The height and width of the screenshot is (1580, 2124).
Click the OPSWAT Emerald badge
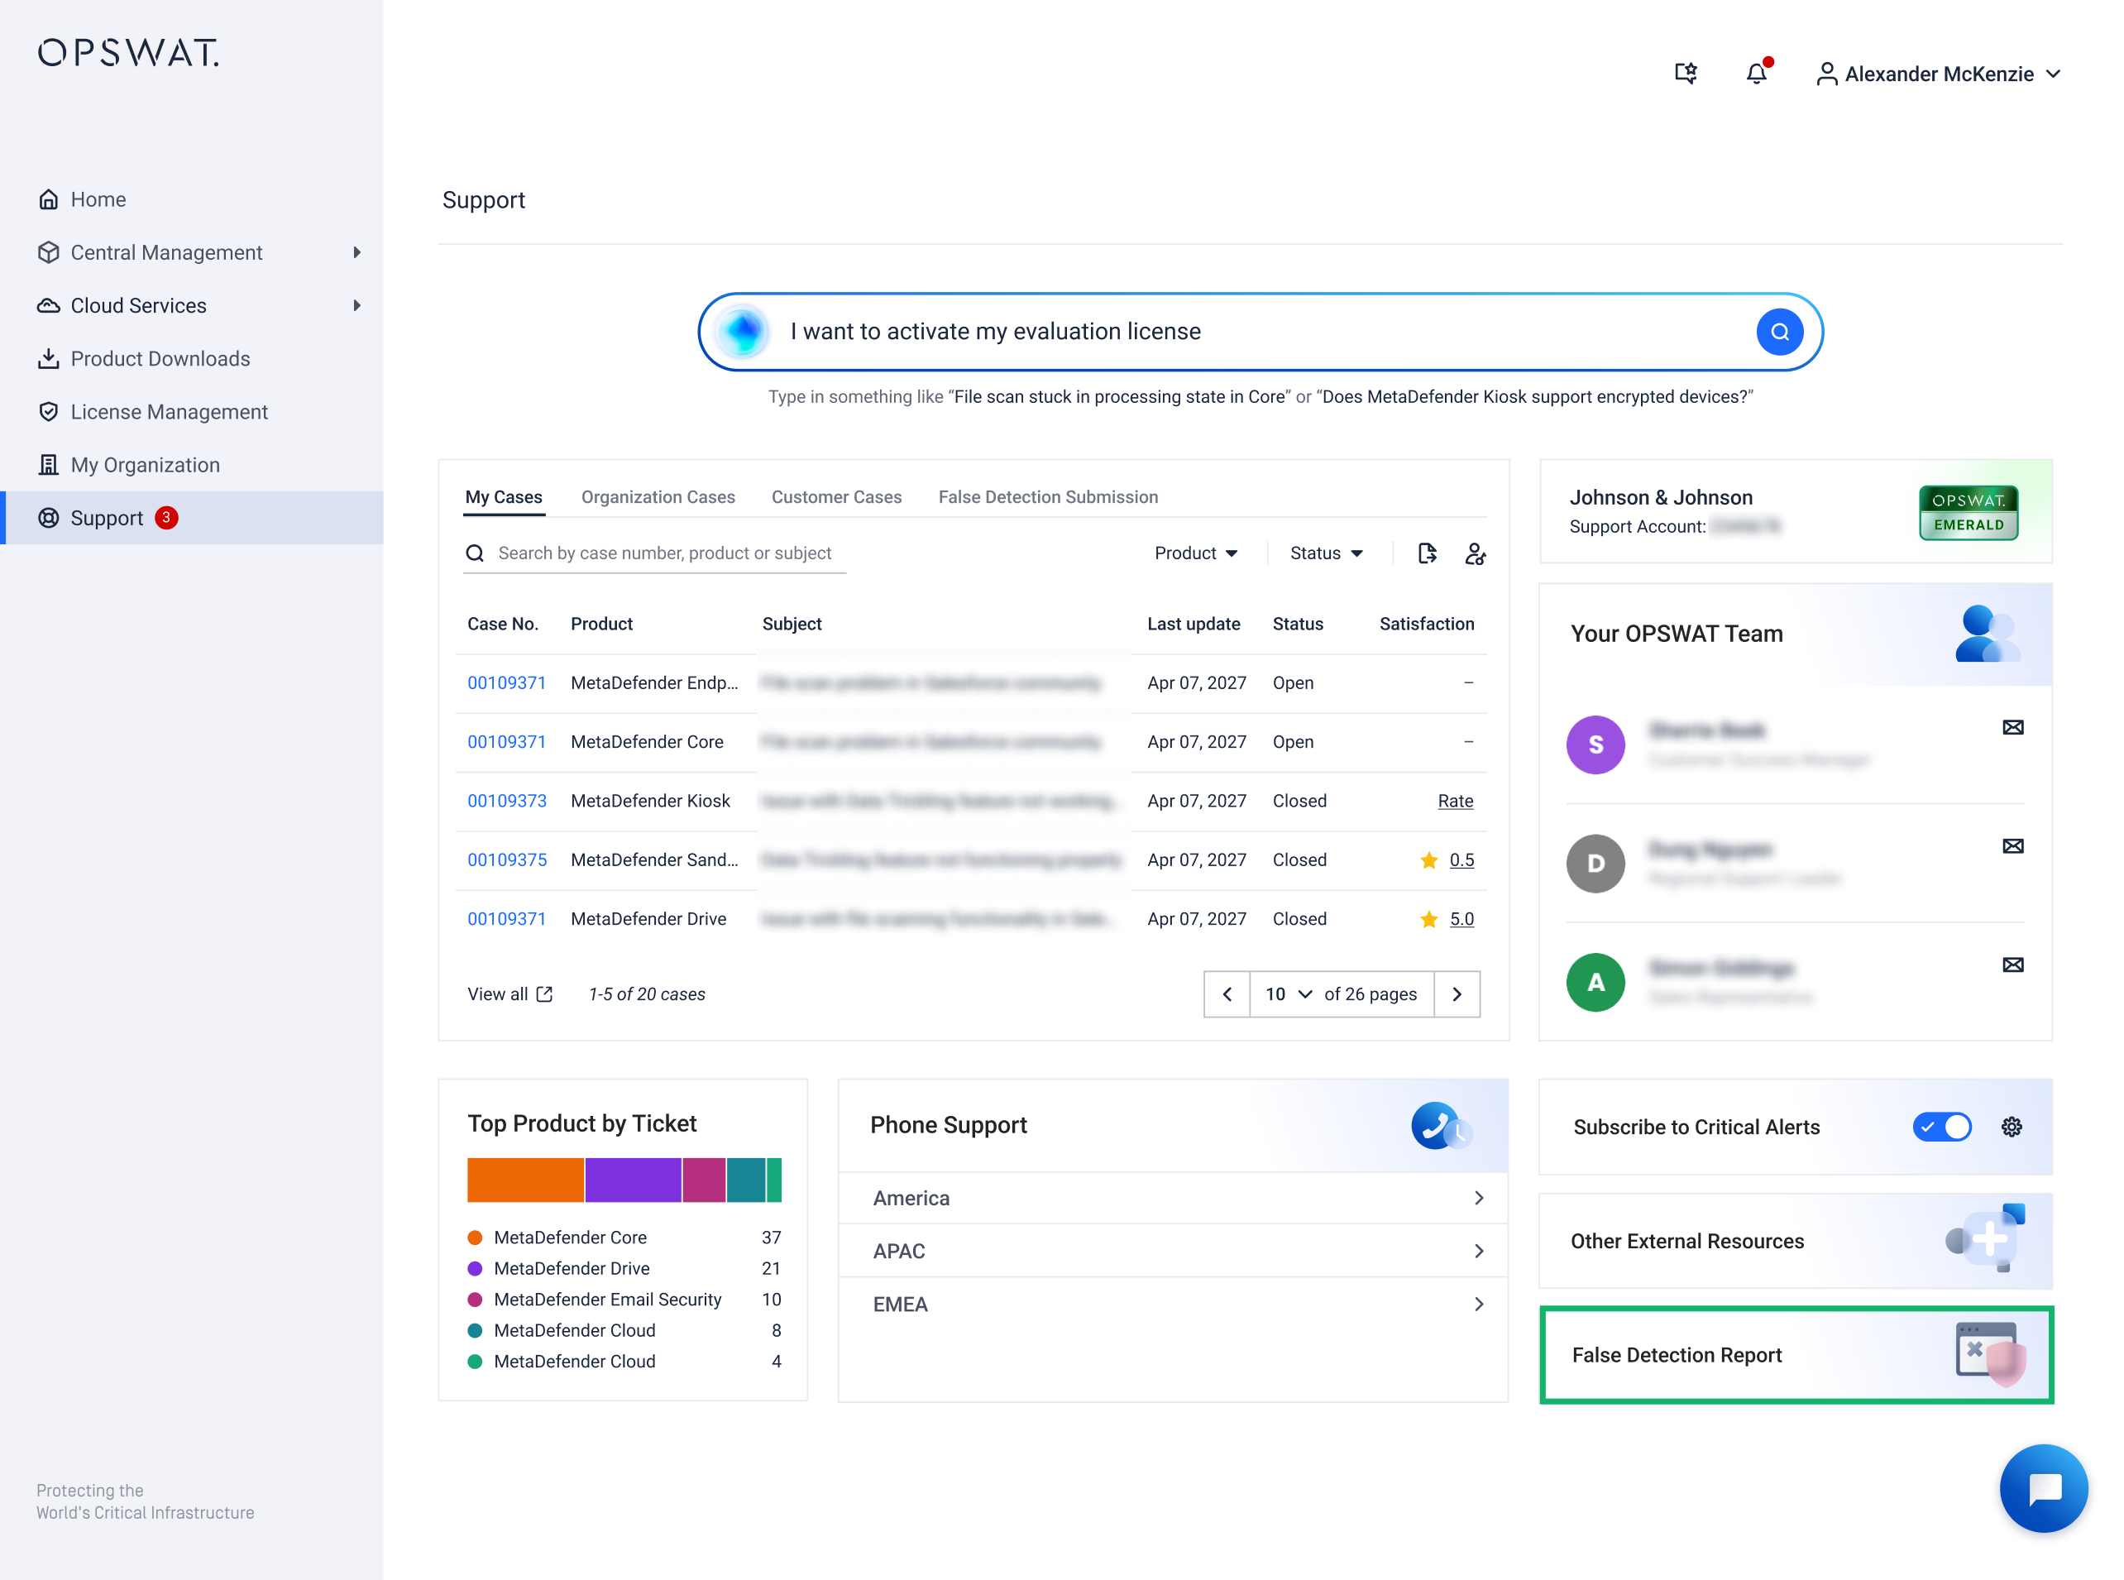point(1969,512)
